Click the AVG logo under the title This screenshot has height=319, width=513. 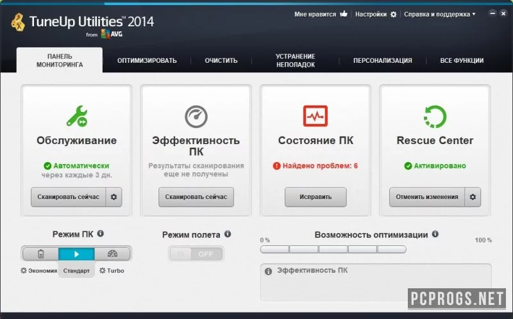click(x=112, y=34)
